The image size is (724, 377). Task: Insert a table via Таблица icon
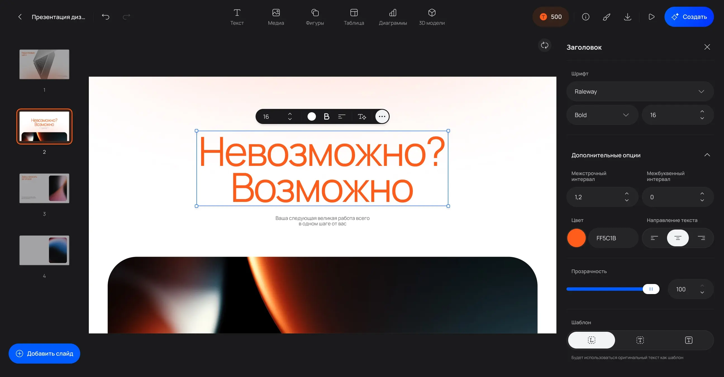(x=354, y=16)
